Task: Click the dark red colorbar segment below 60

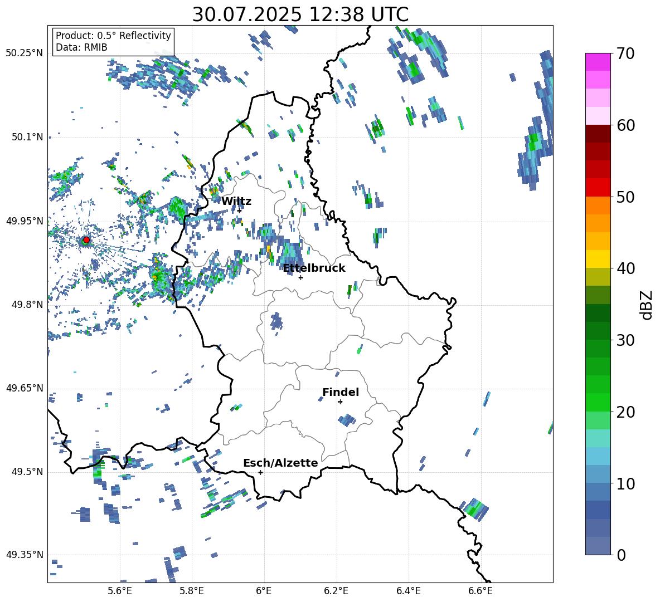Action: pyautogui.click(x=598, y=134)
